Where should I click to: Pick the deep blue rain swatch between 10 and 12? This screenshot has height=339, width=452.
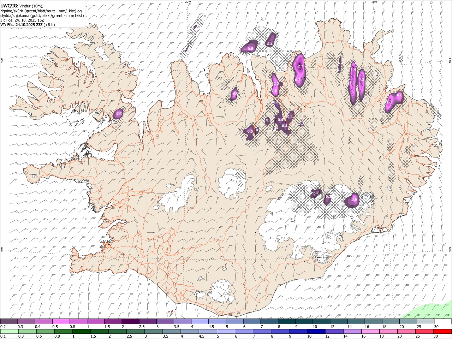tap(316, 332)
